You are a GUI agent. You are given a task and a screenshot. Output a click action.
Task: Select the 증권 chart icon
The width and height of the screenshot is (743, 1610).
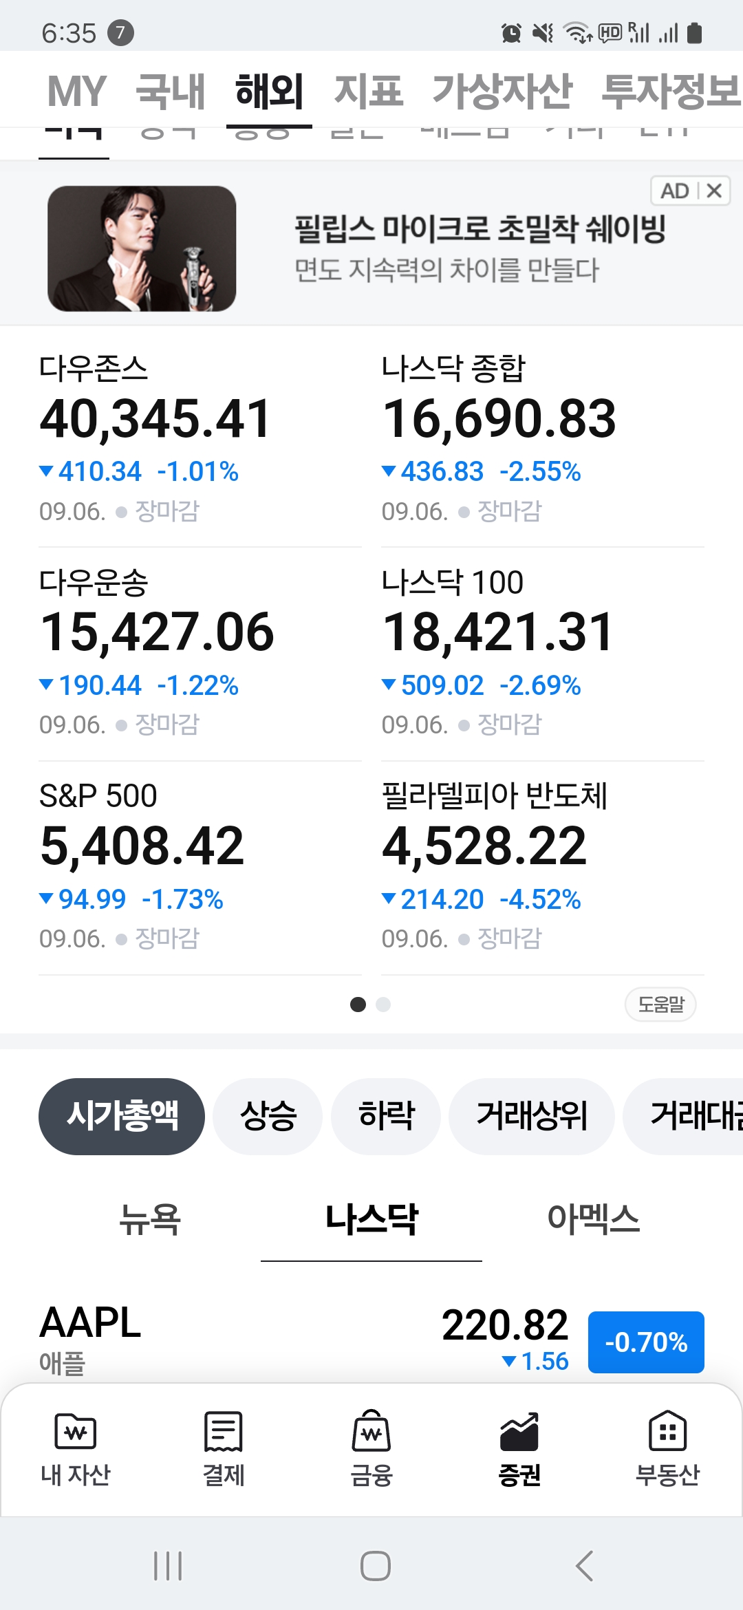coord(519,1432)
